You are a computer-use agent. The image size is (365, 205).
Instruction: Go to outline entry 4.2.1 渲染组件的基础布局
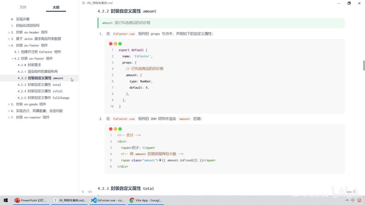click(x=38, y=71)
